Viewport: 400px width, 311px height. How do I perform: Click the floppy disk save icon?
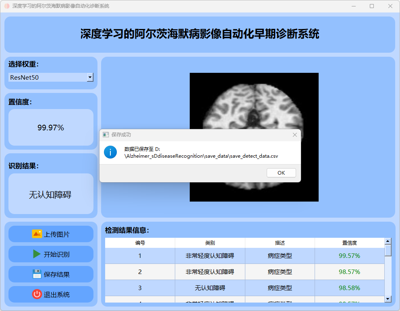[37, 274]
